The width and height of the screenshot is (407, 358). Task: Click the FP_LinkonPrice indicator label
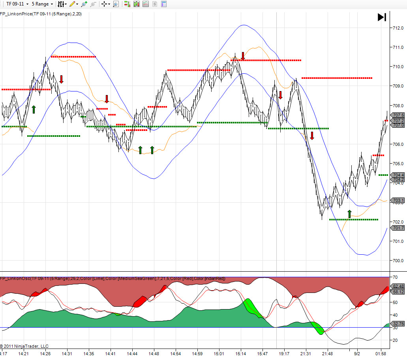point(41,14)
